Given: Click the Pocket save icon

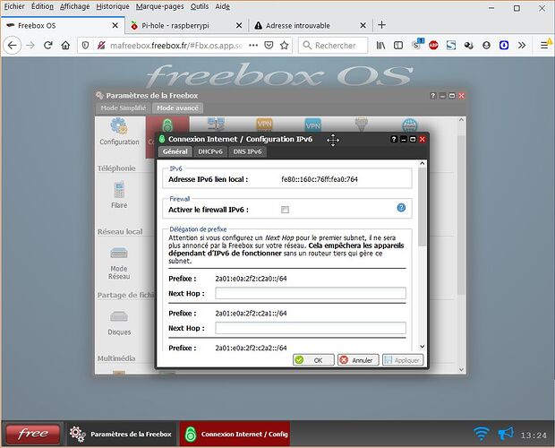Looking at the screenshot, I should 269,46.
